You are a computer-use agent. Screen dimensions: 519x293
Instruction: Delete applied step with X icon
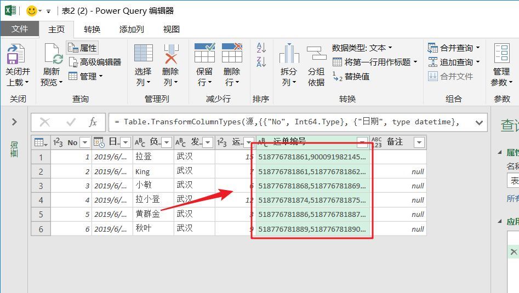coord(514,252)
